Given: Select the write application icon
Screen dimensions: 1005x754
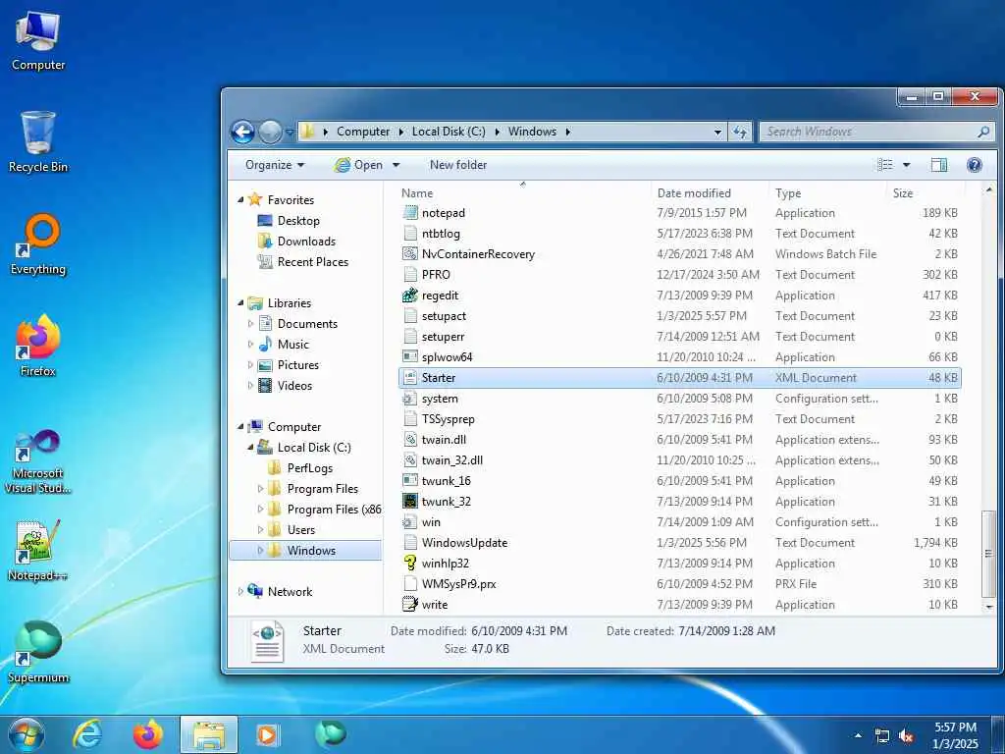Looking at the screenshot, I should (410, 605).
